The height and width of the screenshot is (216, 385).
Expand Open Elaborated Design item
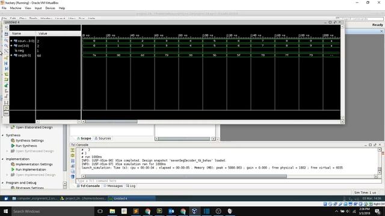pos(7,127)
